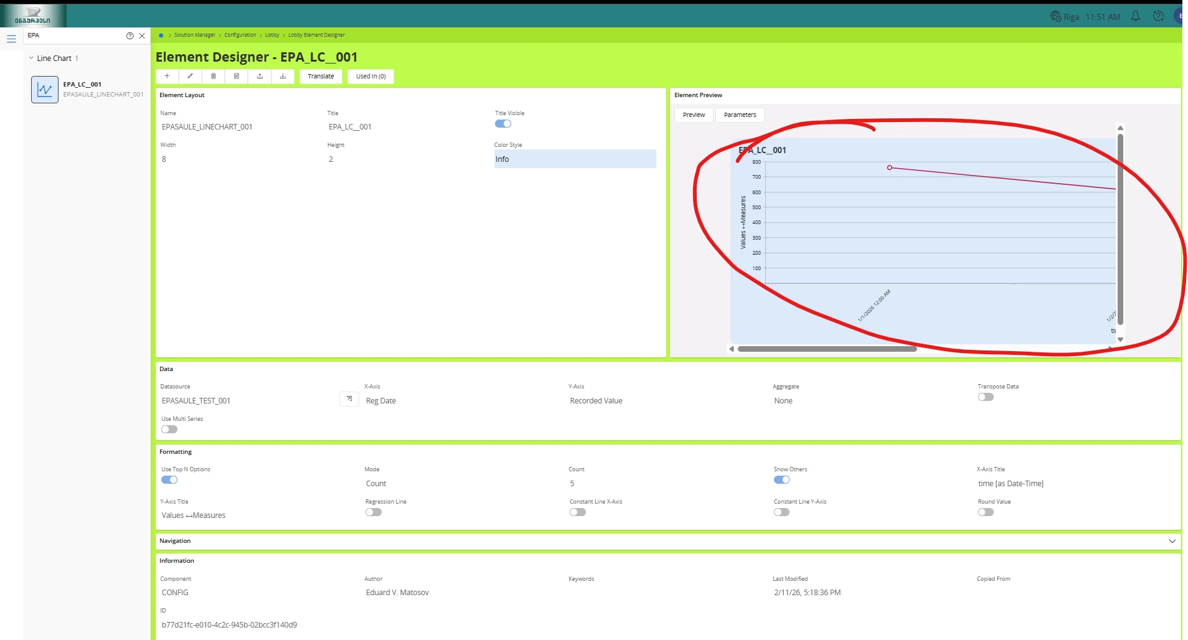Screen dimensions: 1188x640
Task: Click the pencil edit icon
Action: click(190, 76)
